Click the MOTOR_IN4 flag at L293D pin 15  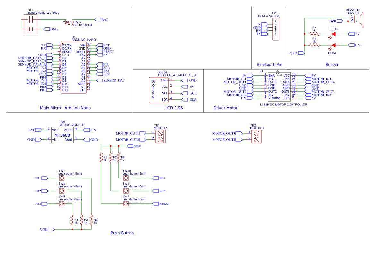(318, 79)
